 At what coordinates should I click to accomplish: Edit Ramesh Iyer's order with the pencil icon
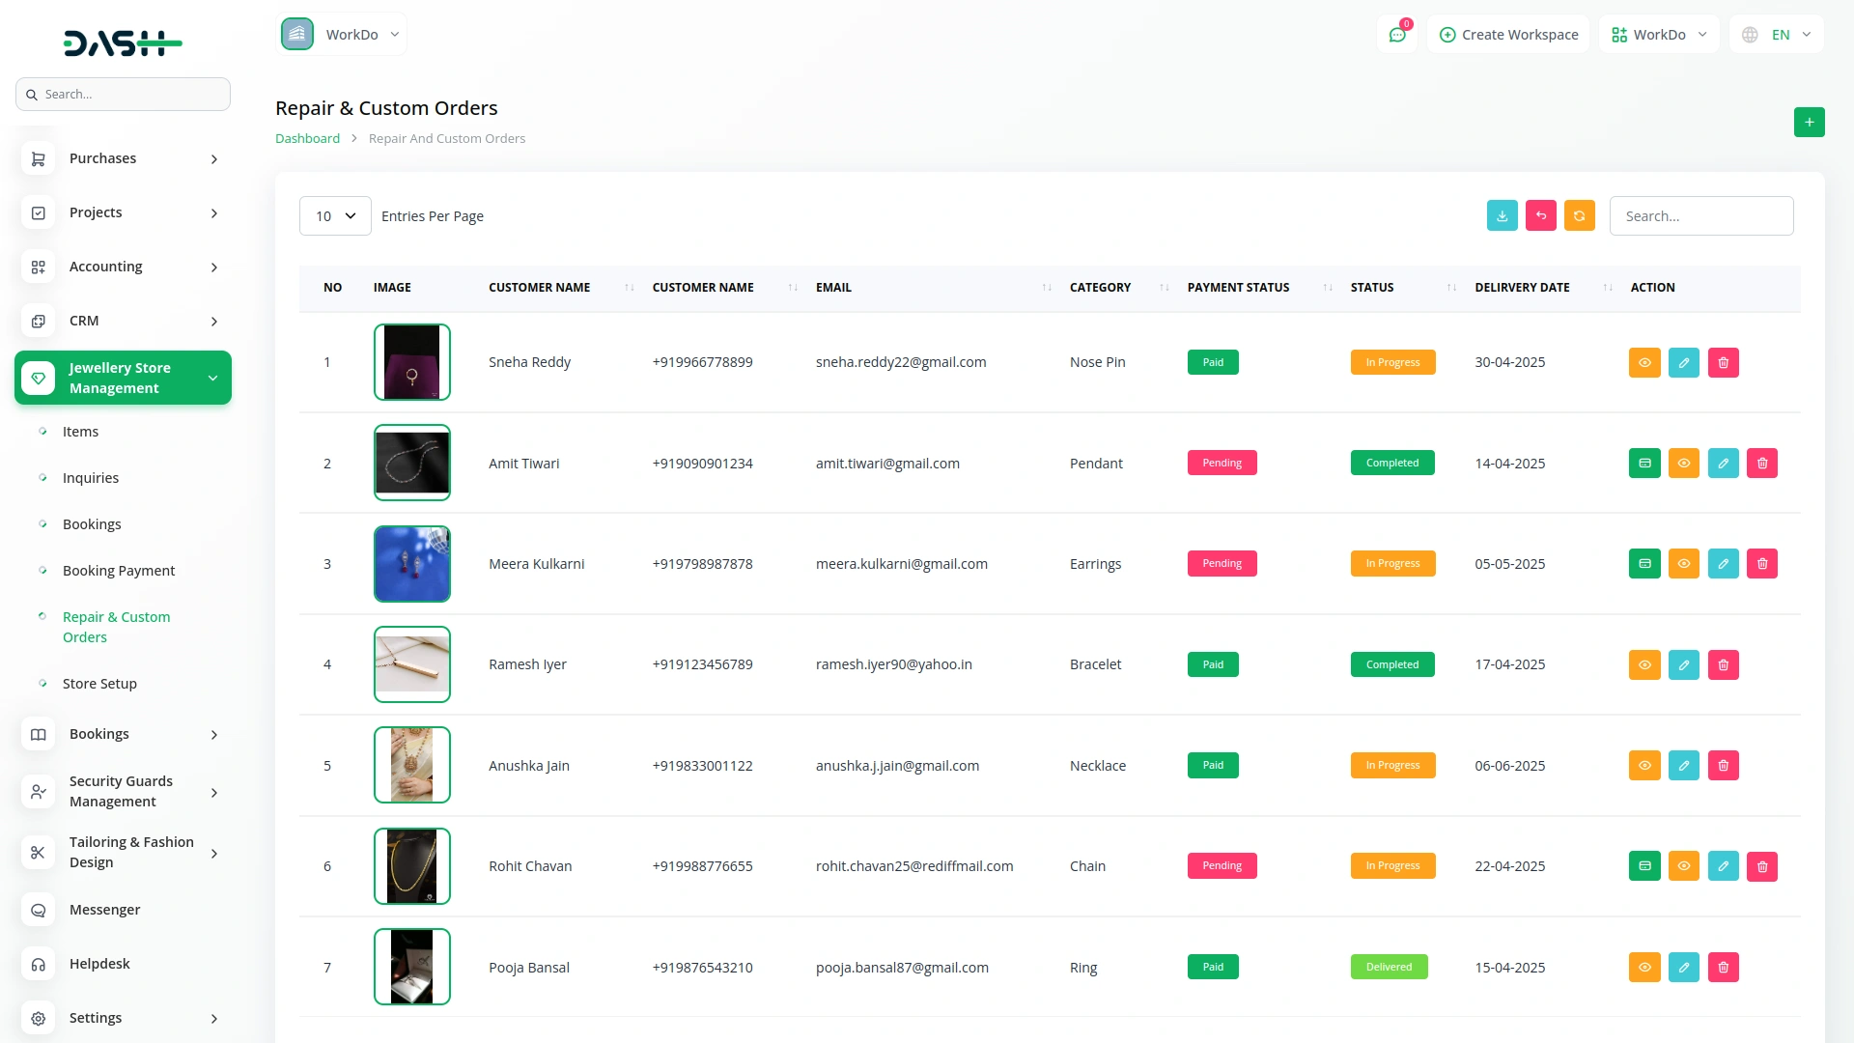tap(1683, 664)
